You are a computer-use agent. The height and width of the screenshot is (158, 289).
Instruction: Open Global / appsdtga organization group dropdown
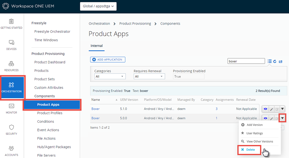tap(98, 6)
